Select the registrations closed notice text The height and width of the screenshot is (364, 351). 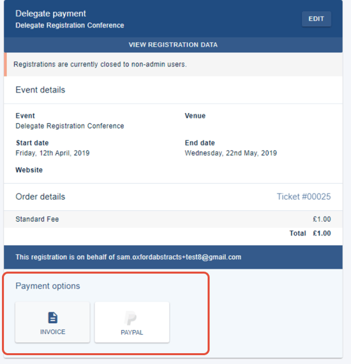coord(100,64)
